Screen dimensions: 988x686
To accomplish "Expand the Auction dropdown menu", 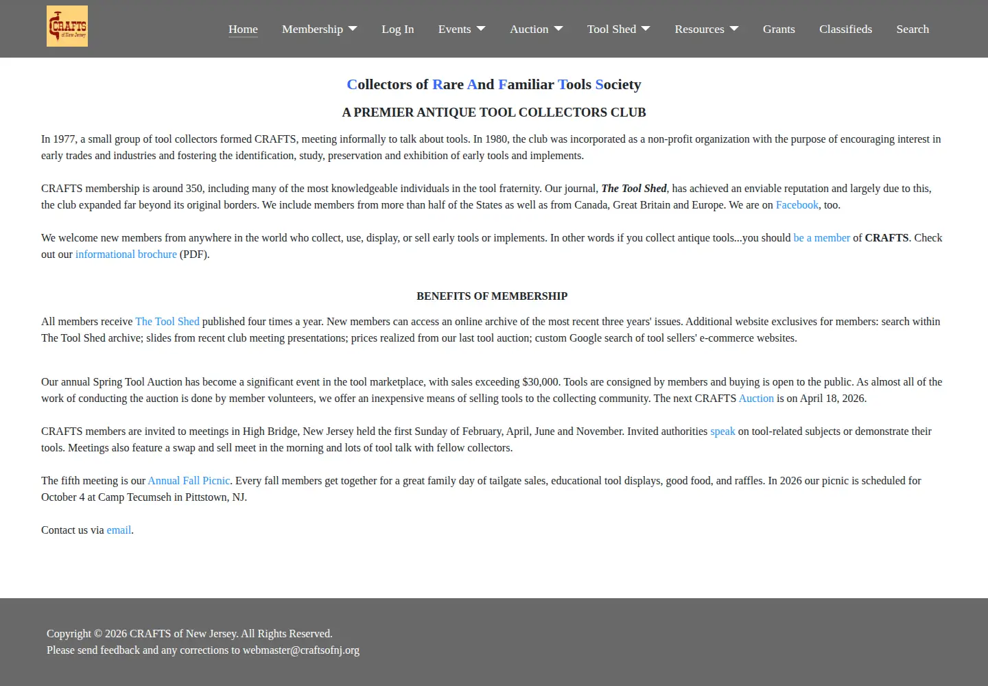I will [x=537, y=29].
